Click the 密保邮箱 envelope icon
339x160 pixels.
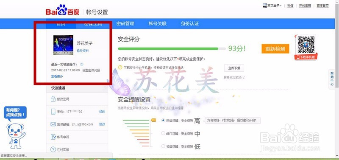click(53, 124)
